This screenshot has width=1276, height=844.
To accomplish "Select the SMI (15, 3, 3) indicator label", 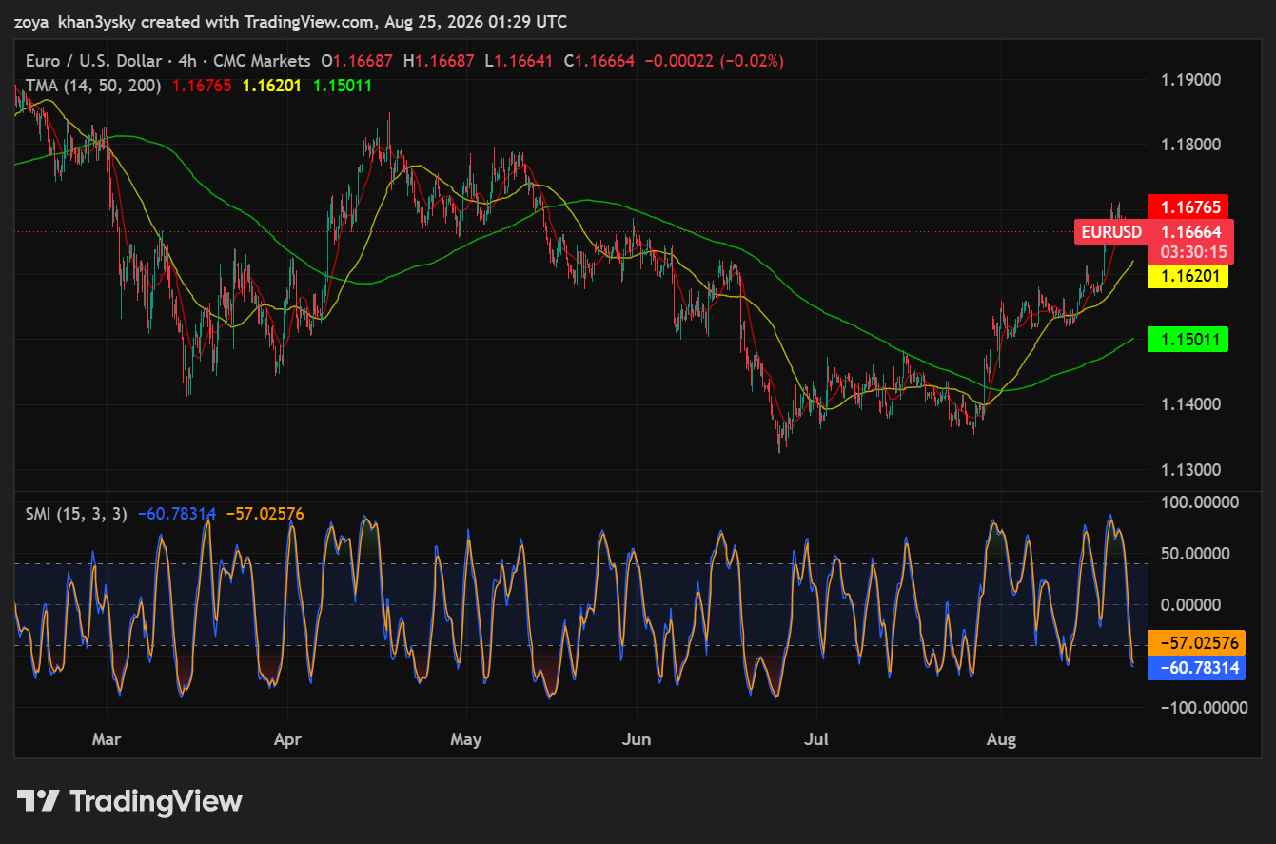I will coord(76,514).
